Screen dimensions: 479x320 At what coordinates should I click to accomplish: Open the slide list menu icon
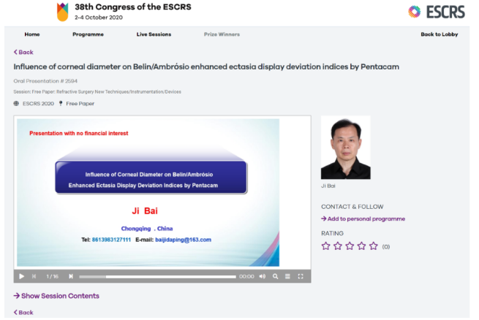[287, 276]
